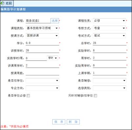Click the 学分 input field
This screenshot has width=132, height=130.
tap(42, 43)
